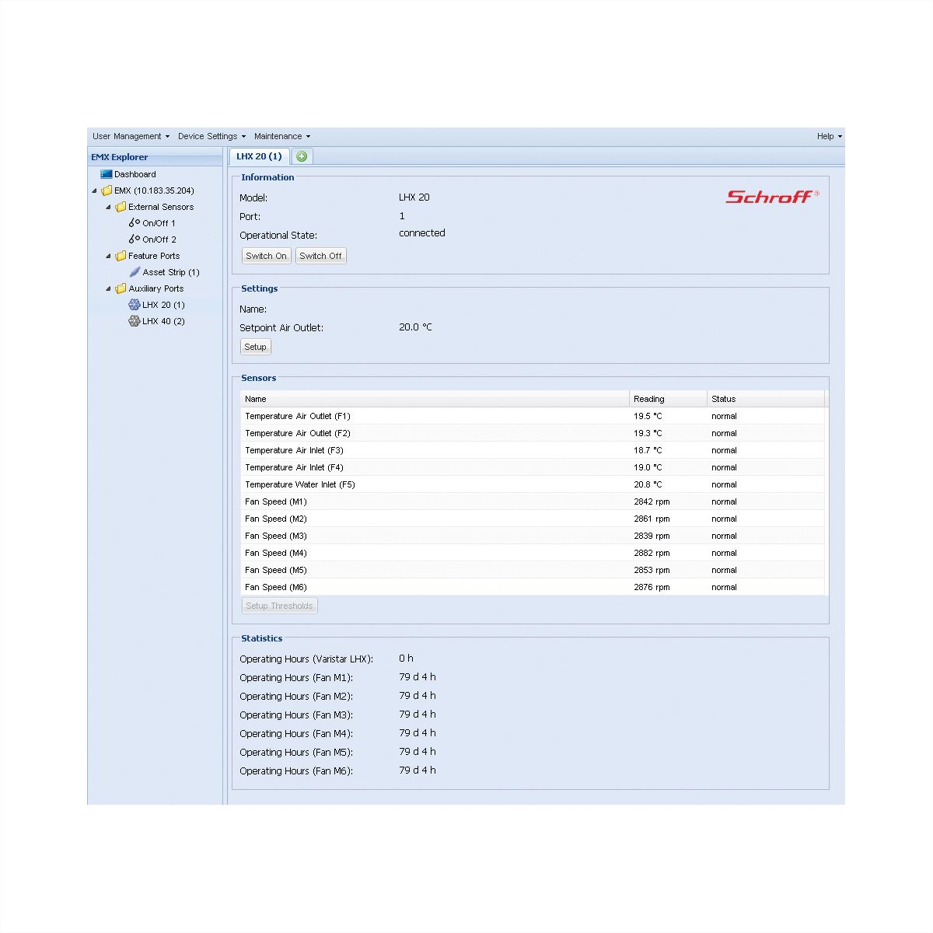Select On/Off 2 tree item label
The image size is (933, 933).
pos(159,239)
